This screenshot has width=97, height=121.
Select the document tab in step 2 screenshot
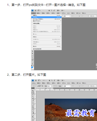pos(44,88)
